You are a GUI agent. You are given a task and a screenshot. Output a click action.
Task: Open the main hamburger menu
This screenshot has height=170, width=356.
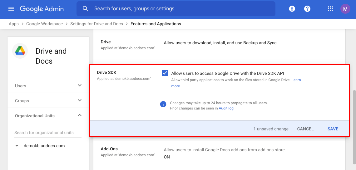11,9
